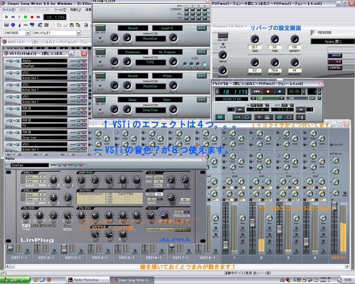Click the mixer horizontal scrollbar left arrow
Image resolution: width=355 pixels, height=284 pixels.
[7, 266]
